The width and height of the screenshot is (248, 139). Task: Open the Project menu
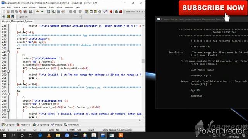click(x=33, y=7)
